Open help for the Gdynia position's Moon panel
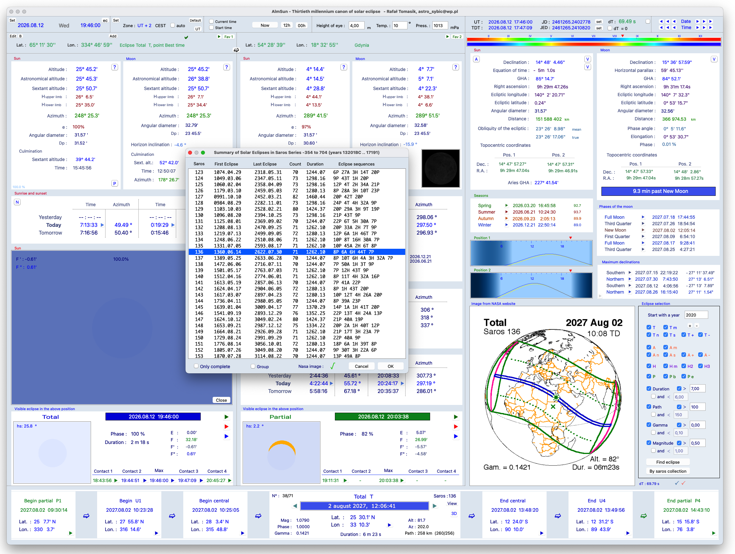The height and width of the screenshot is (554, 735). (456, 67)
